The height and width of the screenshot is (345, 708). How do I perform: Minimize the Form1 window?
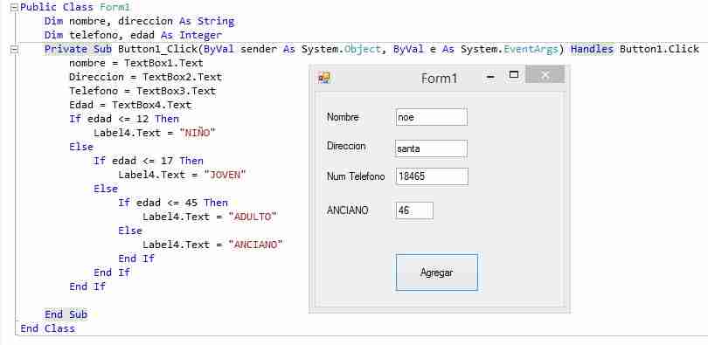pos(490,77)
